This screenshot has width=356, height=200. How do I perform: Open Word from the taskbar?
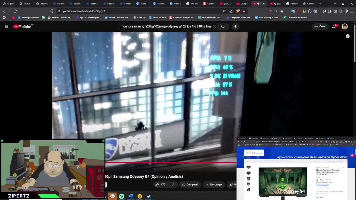[x=130, y=196]
